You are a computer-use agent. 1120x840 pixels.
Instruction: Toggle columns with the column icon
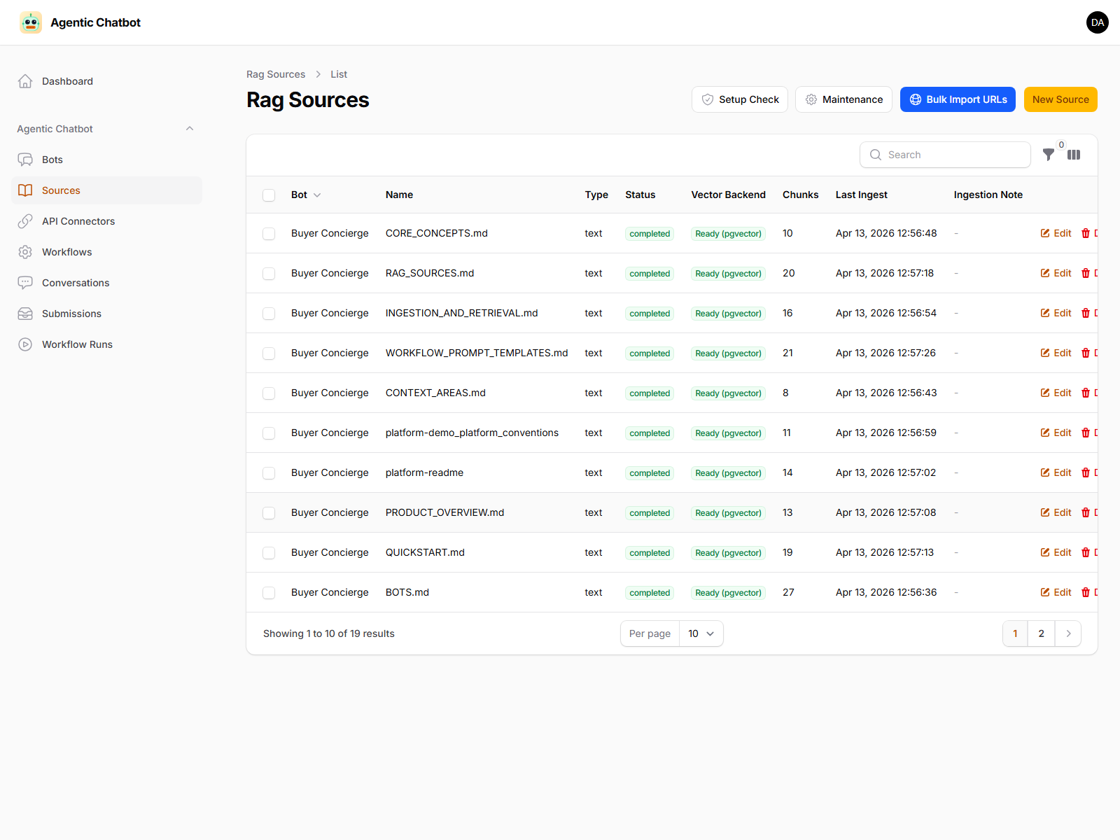click(1074, 155)
